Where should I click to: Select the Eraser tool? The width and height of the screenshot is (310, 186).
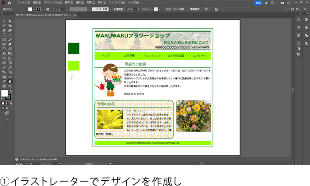[x=10, y=44]
